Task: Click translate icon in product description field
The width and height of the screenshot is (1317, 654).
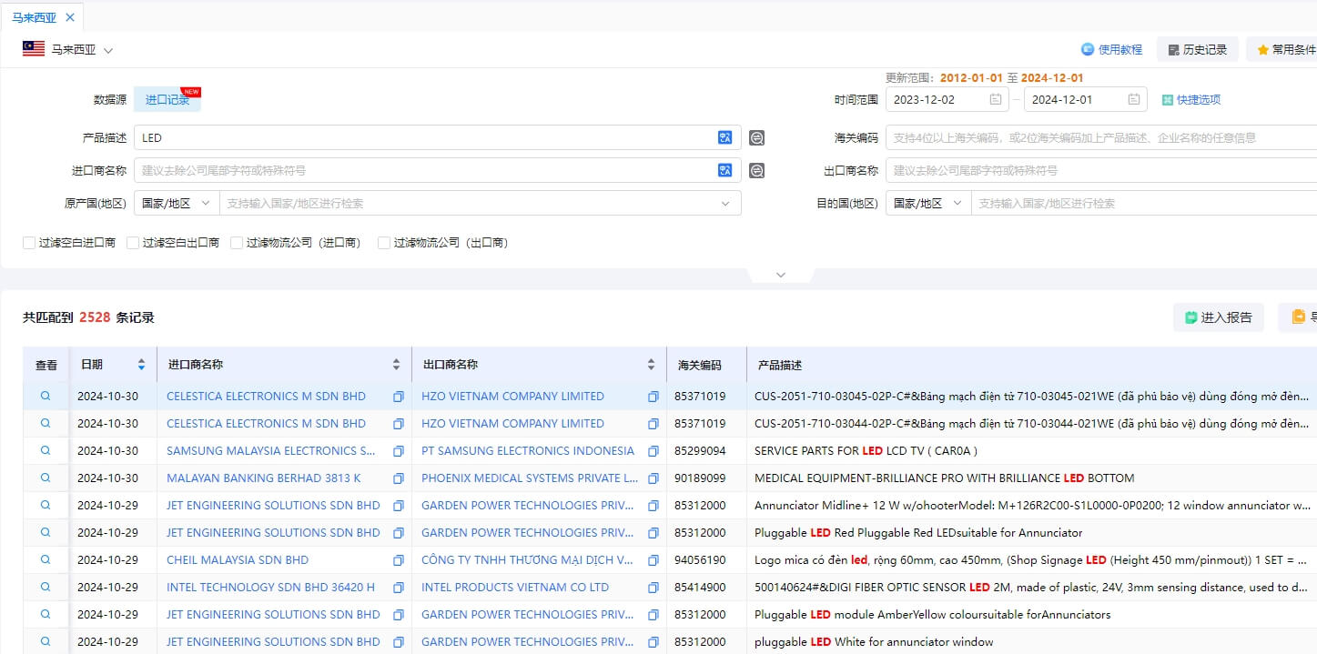Action: click(724, 138)
